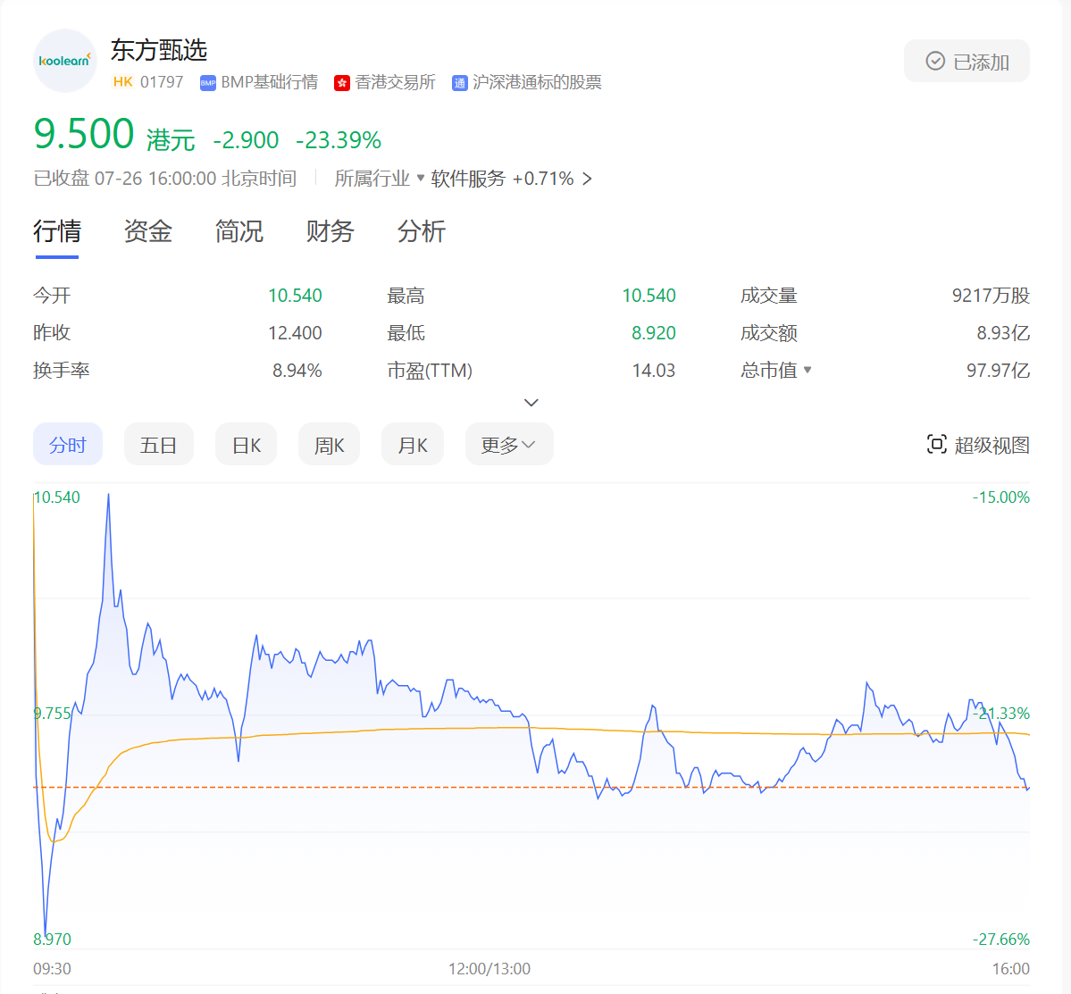Viewport: 1071px width, 994px height.
Task: Open the 总市值 dropdown arrow
Action: [x=807, y=370]
